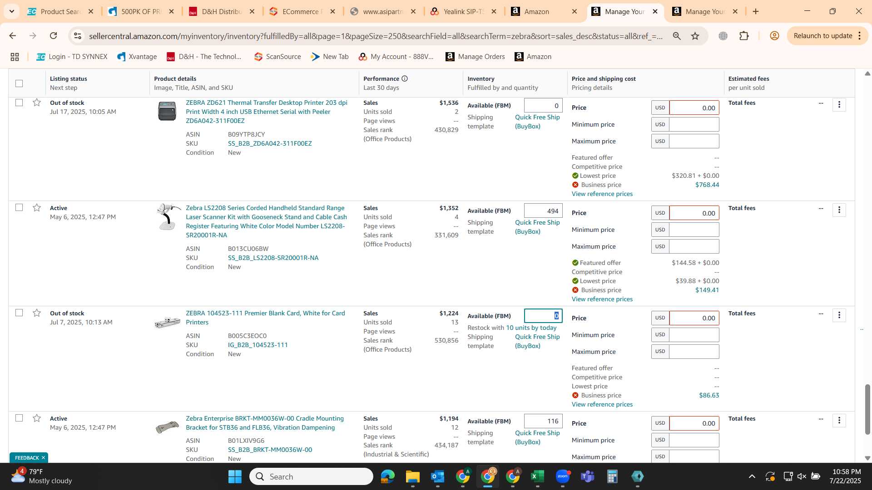Reload the Seller Central page

(x=53, y=36)
